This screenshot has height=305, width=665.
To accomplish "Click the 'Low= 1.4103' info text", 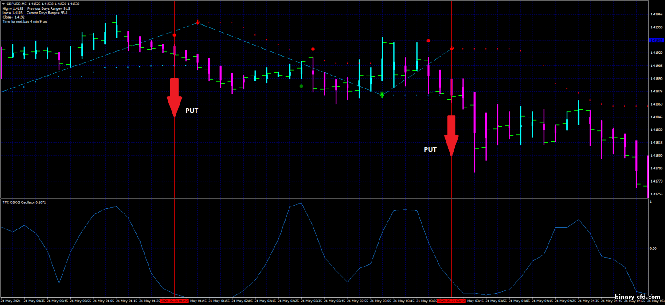I will pyautogui.click(x=12, y=13).
